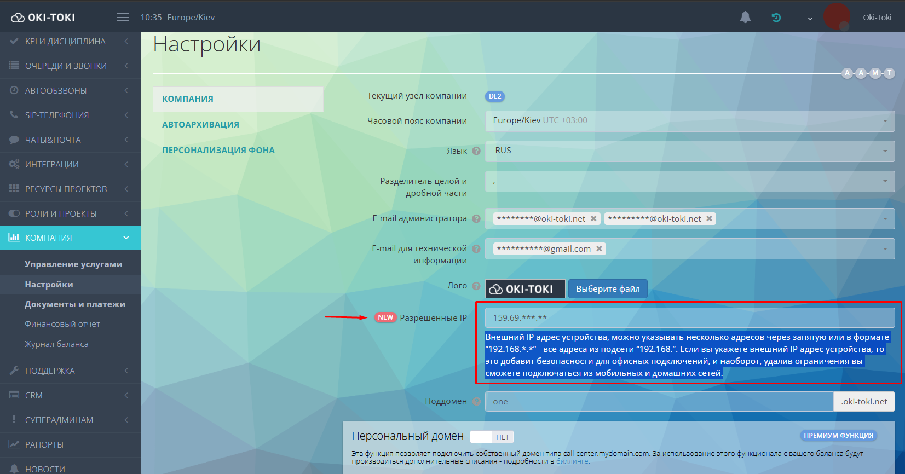Click the SIP-телефония phone icon

14,115
